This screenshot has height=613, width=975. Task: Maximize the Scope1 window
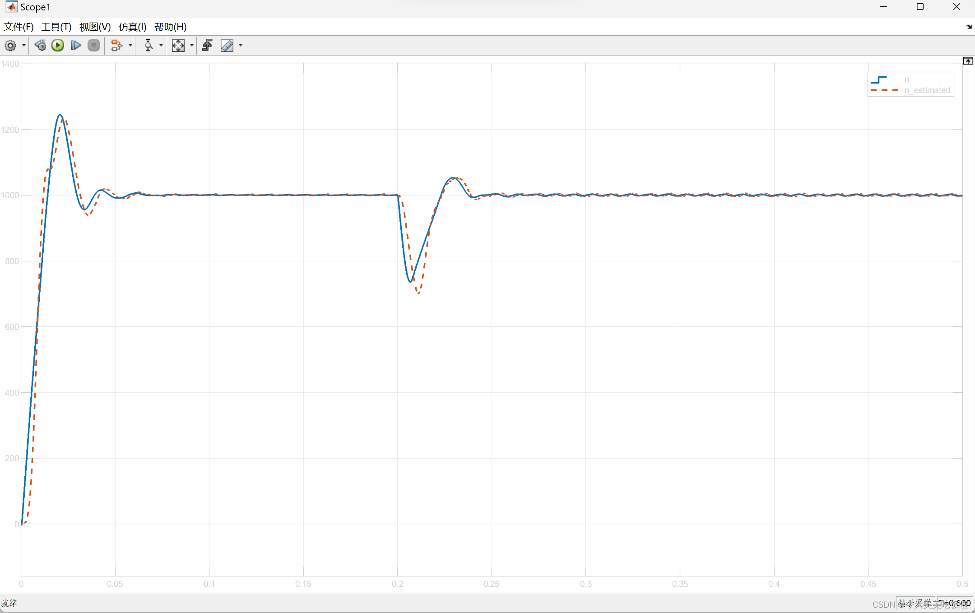(920, 7)
